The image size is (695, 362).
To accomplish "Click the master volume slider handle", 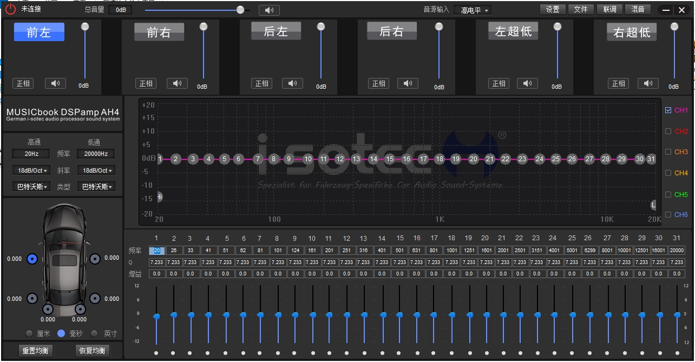I will point(240,10).
